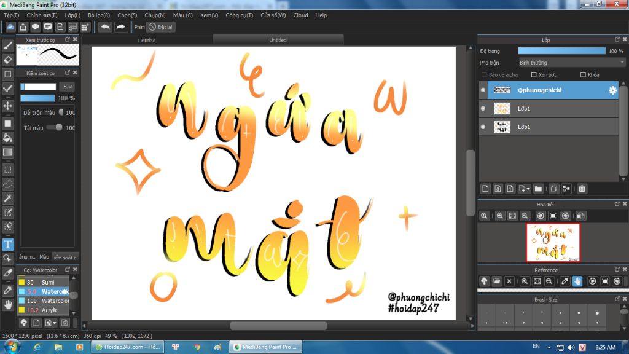Hide the @phuongchichi layer
This screenshot has height=354, width=629.
(x=483, y=90)
